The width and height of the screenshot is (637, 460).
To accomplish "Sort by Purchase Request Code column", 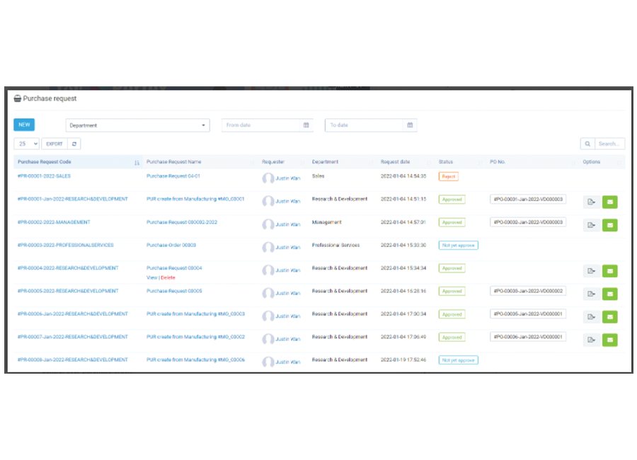I will tap(137, 162).
